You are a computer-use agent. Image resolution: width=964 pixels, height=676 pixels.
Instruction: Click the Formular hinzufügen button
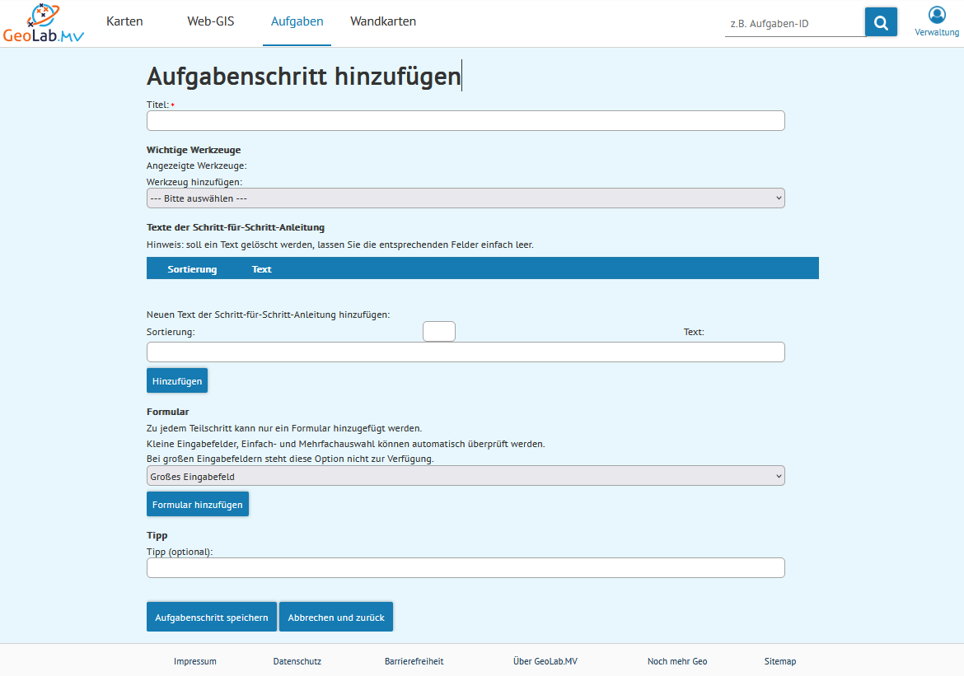click(x=198, y=505)
